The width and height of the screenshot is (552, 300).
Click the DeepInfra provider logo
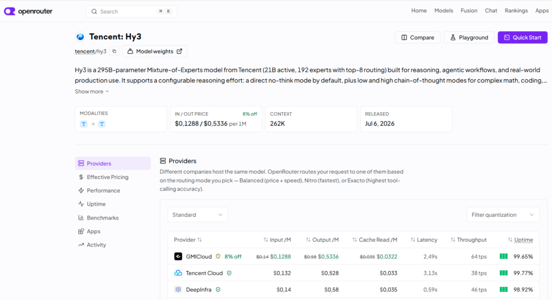click(x=178, y=289)
